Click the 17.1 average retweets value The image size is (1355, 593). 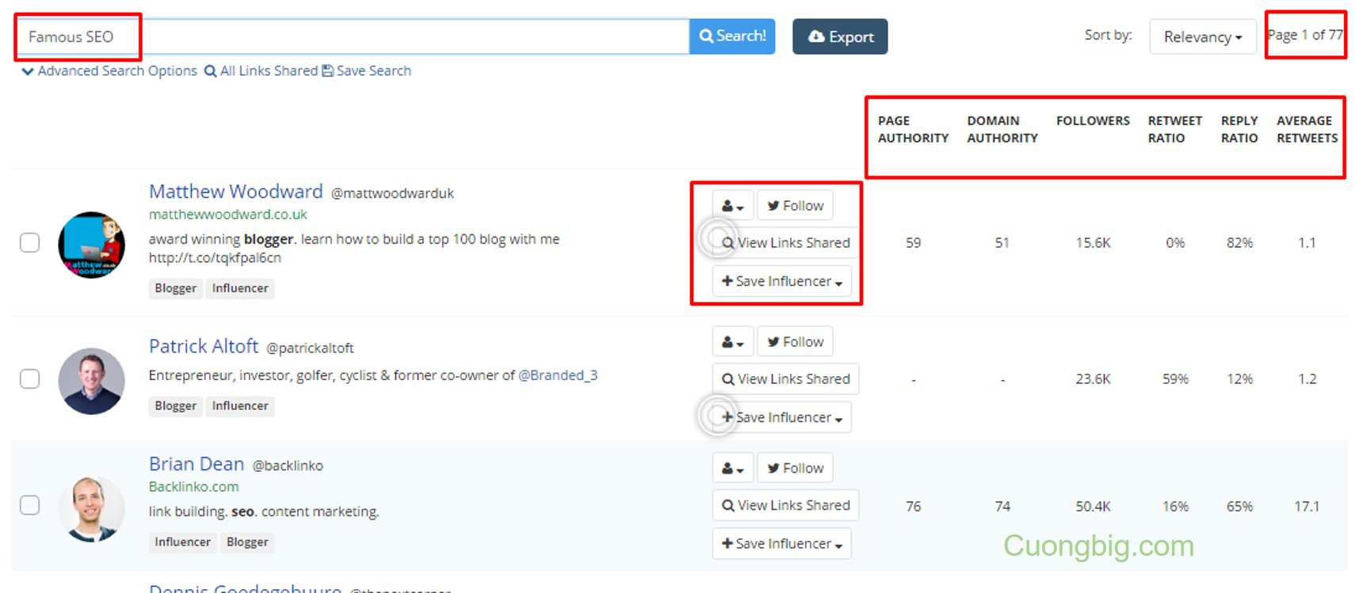click(x=1307, y=506)
